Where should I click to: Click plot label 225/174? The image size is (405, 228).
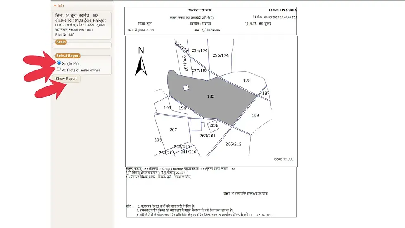click(221, 55)
